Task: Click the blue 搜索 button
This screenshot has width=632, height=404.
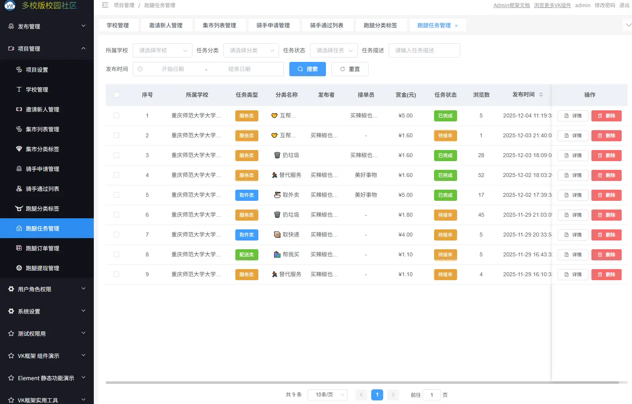Action: point(307,69)
